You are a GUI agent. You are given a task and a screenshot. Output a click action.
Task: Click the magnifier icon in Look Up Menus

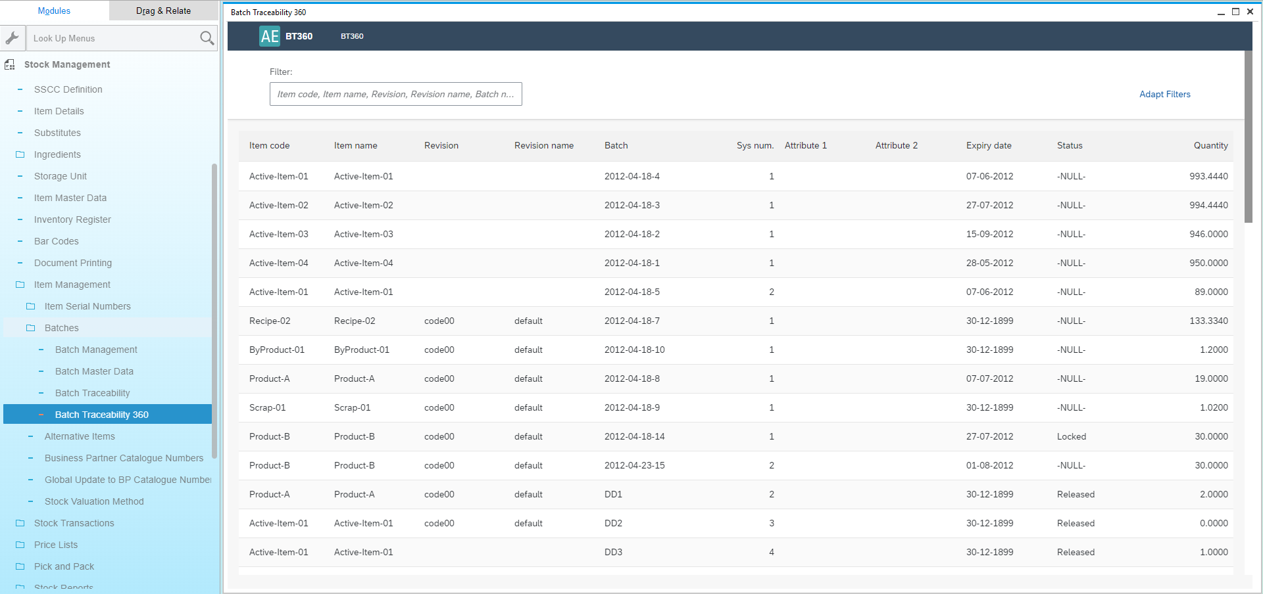207,38
